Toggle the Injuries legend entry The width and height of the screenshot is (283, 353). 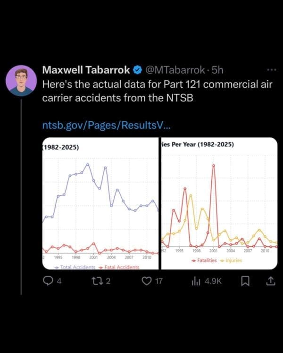pos(231,260)
